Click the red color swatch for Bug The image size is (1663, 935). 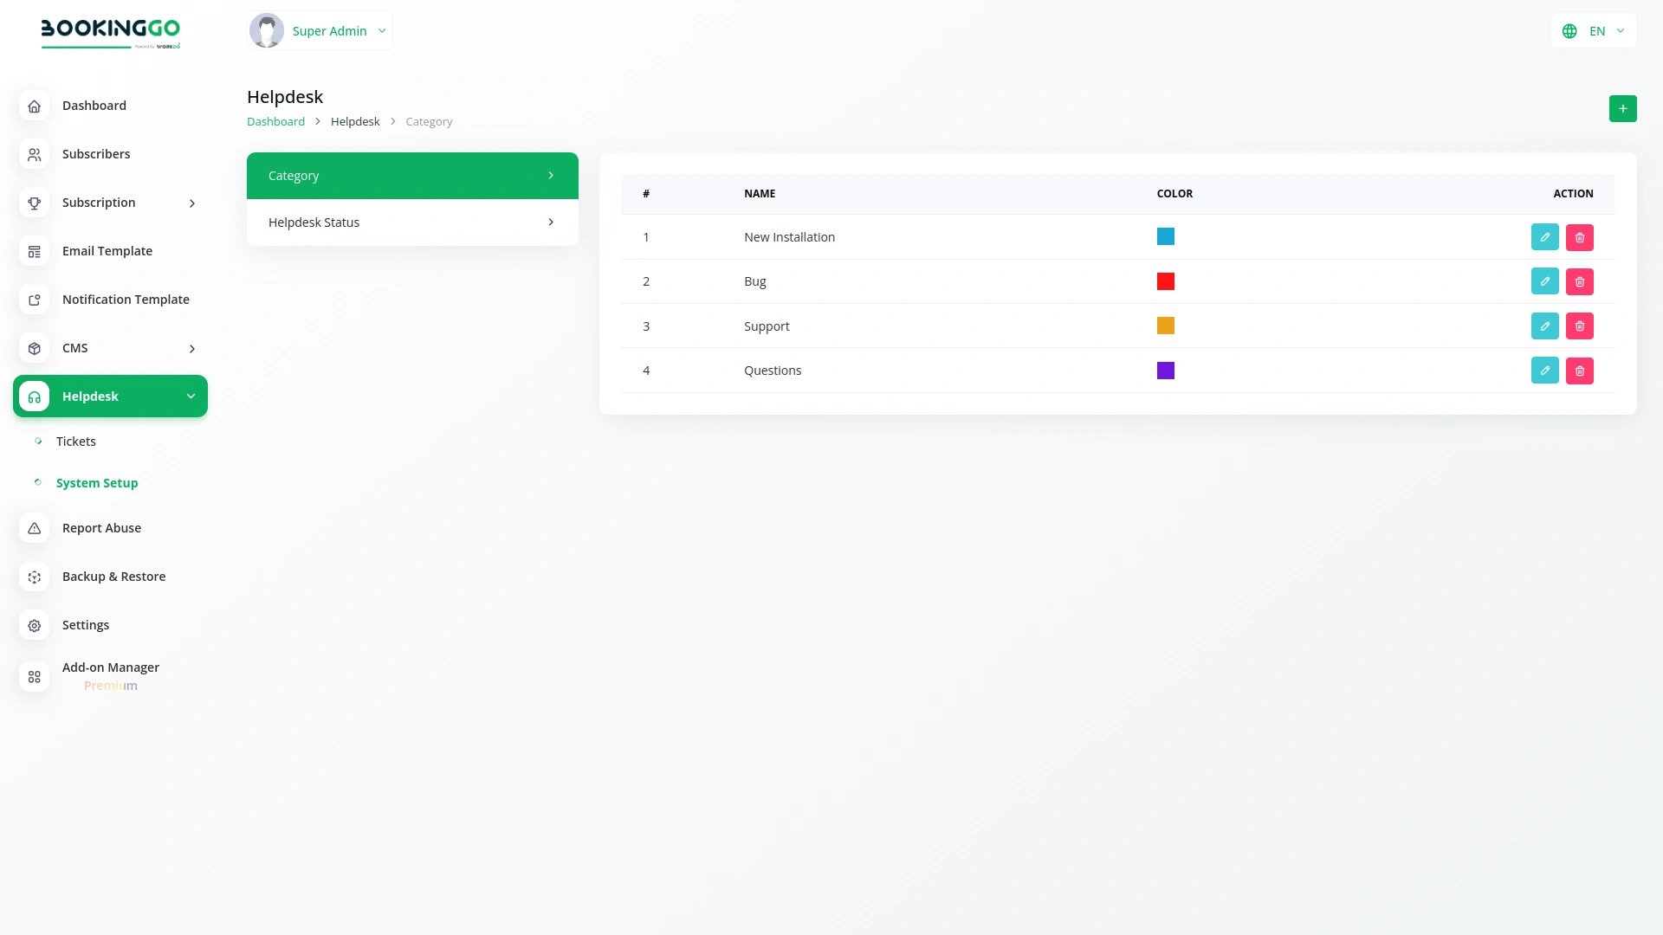(1167, 281)
